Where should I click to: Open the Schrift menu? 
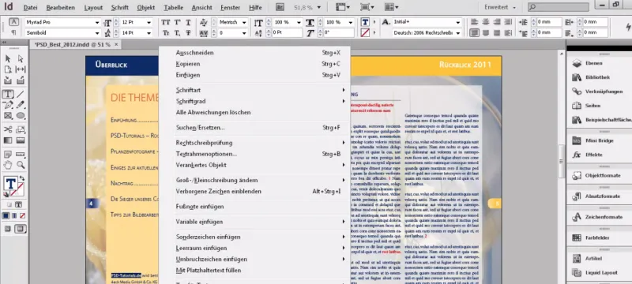pos(120,8)
